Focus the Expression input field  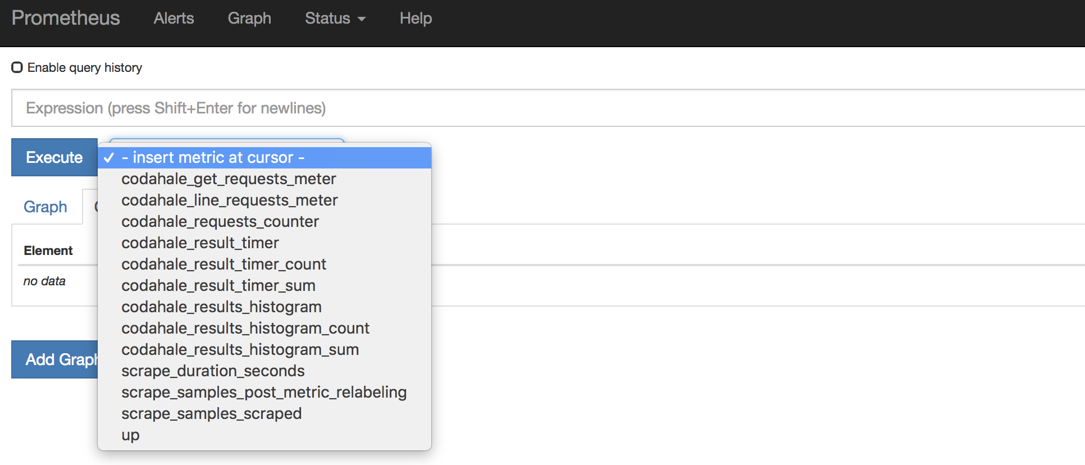point(548,108)
